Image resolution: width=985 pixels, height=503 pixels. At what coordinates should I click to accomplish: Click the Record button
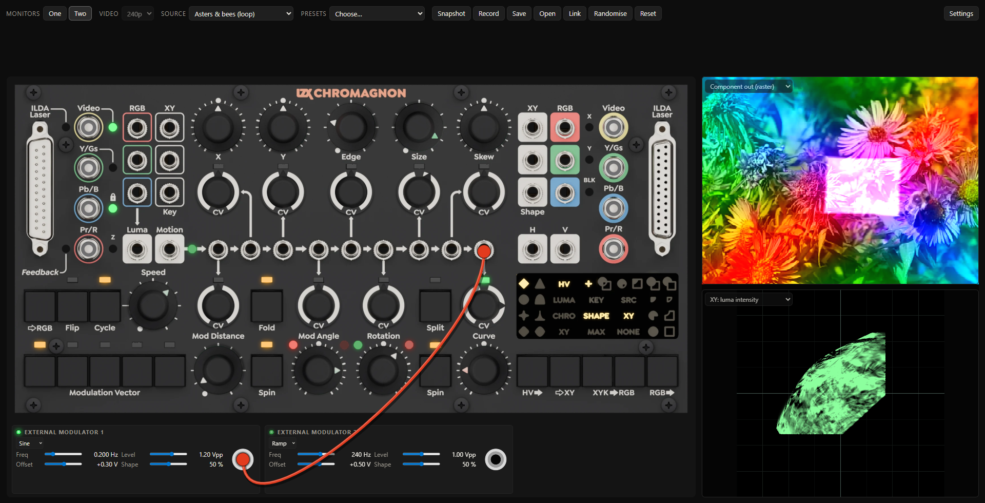[x=488, y=14]
